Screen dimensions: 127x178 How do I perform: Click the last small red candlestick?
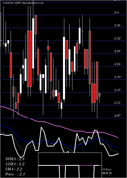[100, 95]
